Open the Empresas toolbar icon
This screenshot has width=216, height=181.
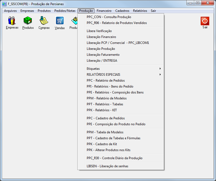12,22
